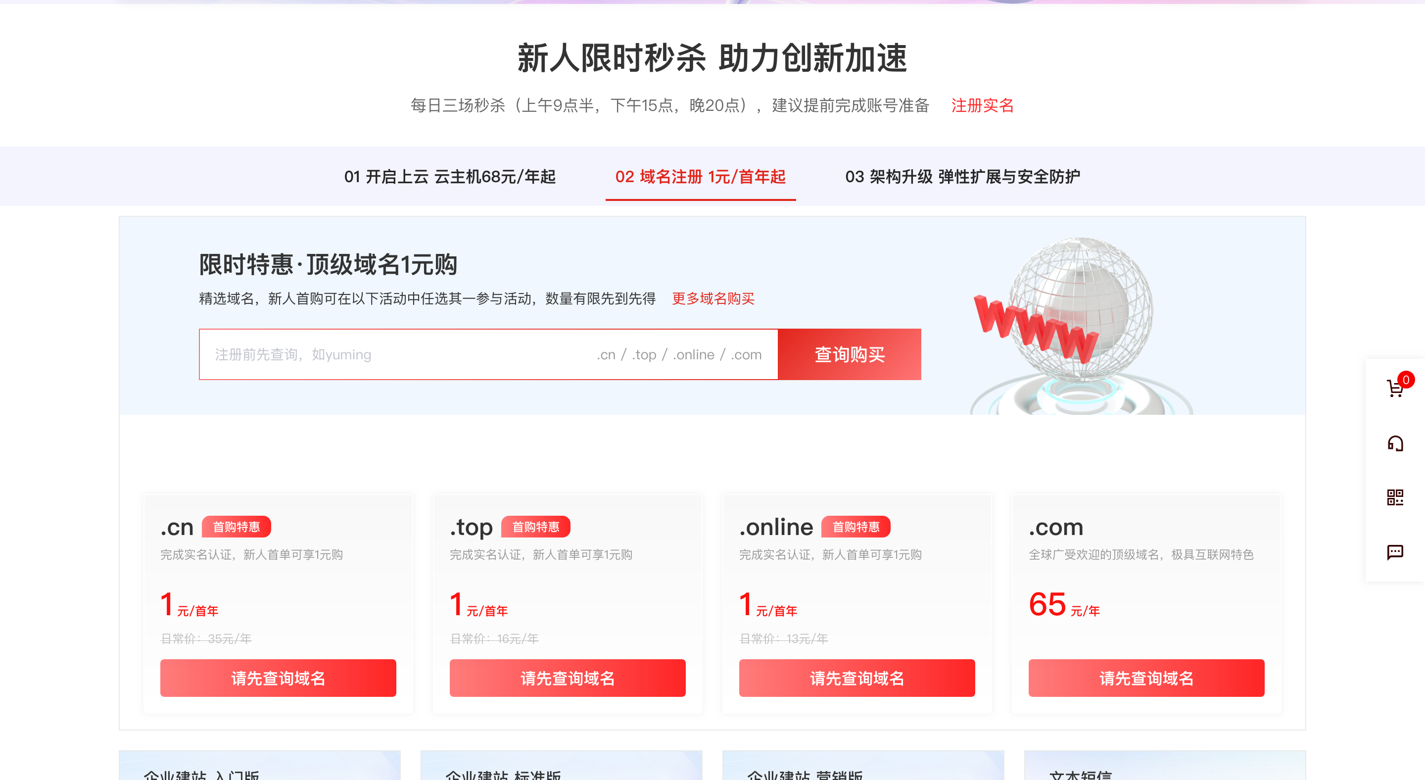Click 请先查询域名 under the .cn card
This screenshot has width=1425, height=780.
[x=278, y=678]
